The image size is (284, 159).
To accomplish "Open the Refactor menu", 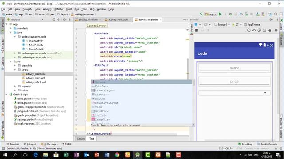I will point(59,9).
